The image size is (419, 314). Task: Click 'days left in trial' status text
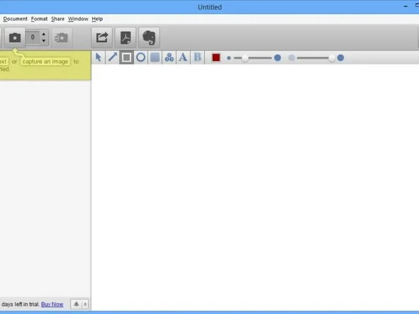(x=20, y=304)
